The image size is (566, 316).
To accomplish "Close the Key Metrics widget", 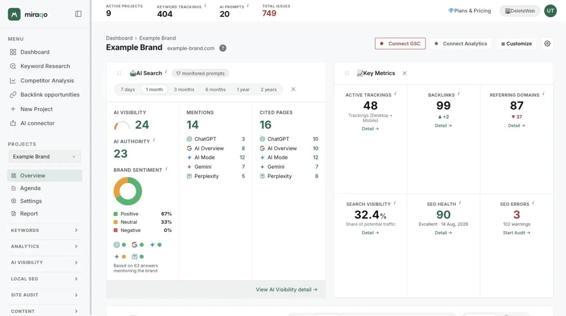I will pos(404,73).
